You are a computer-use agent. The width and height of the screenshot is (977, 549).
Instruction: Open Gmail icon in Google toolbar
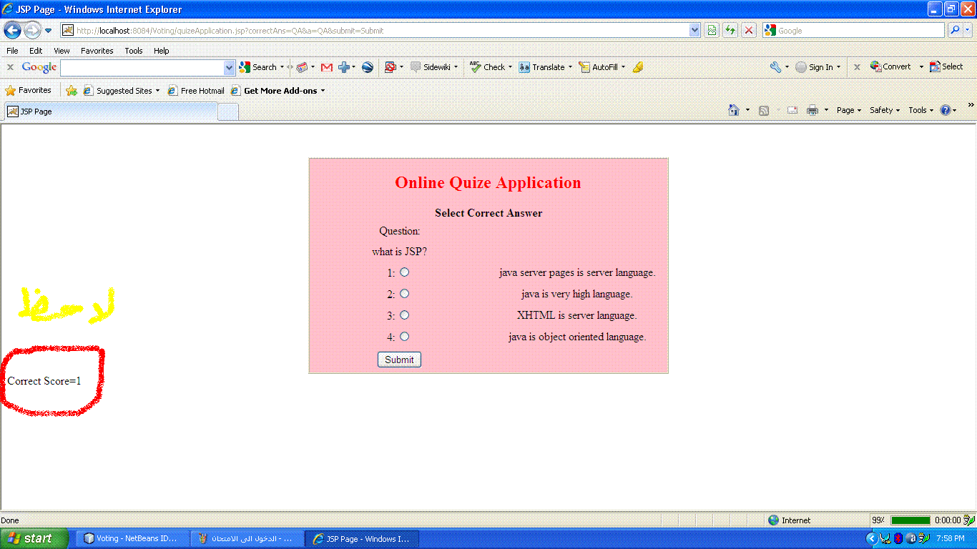tap(327, 67)
